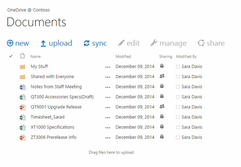Image resolution: width=241 pixels, height=167 pixels.
Task: Sort by the Modified column header
Action: click(123, 56)
